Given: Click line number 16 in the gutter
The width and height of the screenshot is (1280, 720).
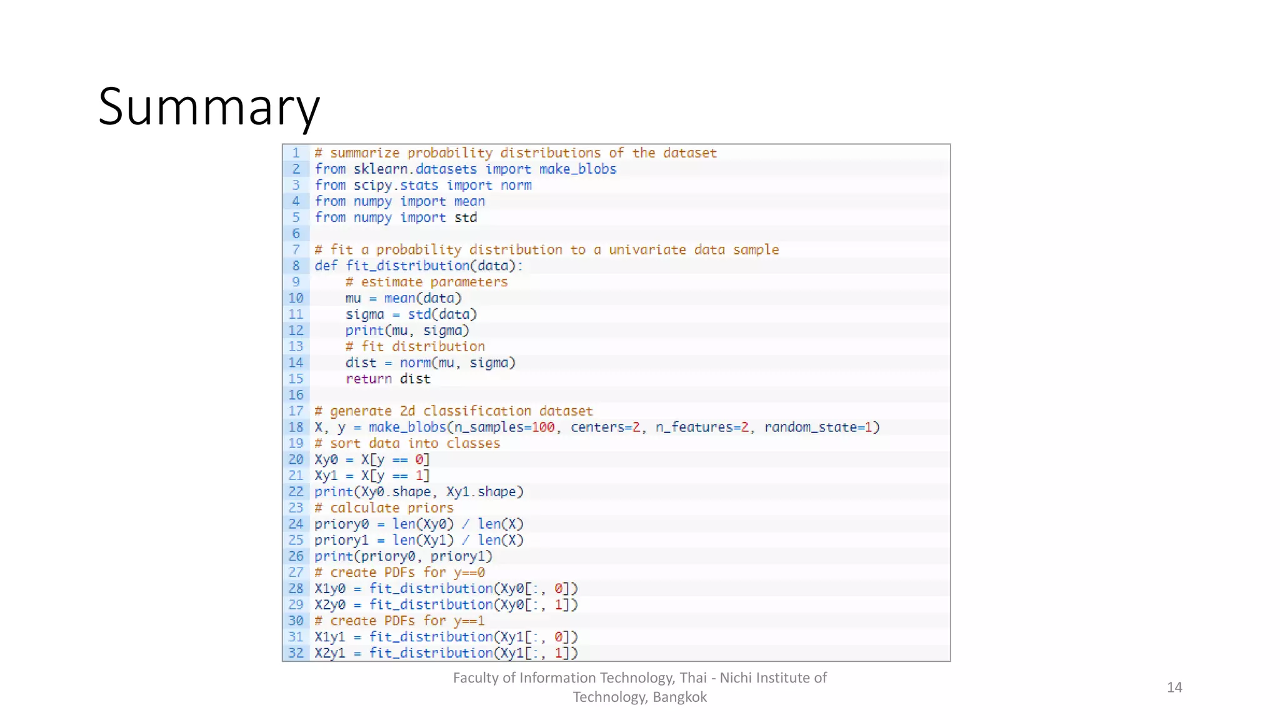Looking at the screenshot, I should 296,395.
